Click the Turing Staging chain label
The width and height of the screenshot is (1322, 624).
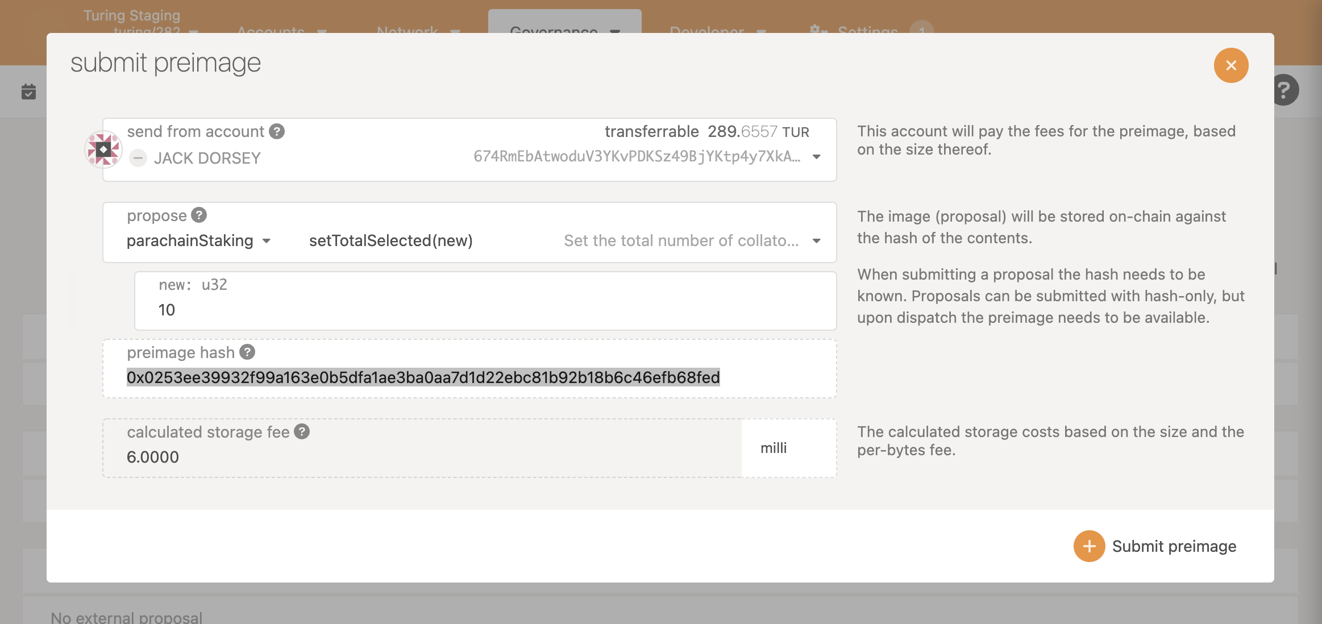click(x=132, y=15)
